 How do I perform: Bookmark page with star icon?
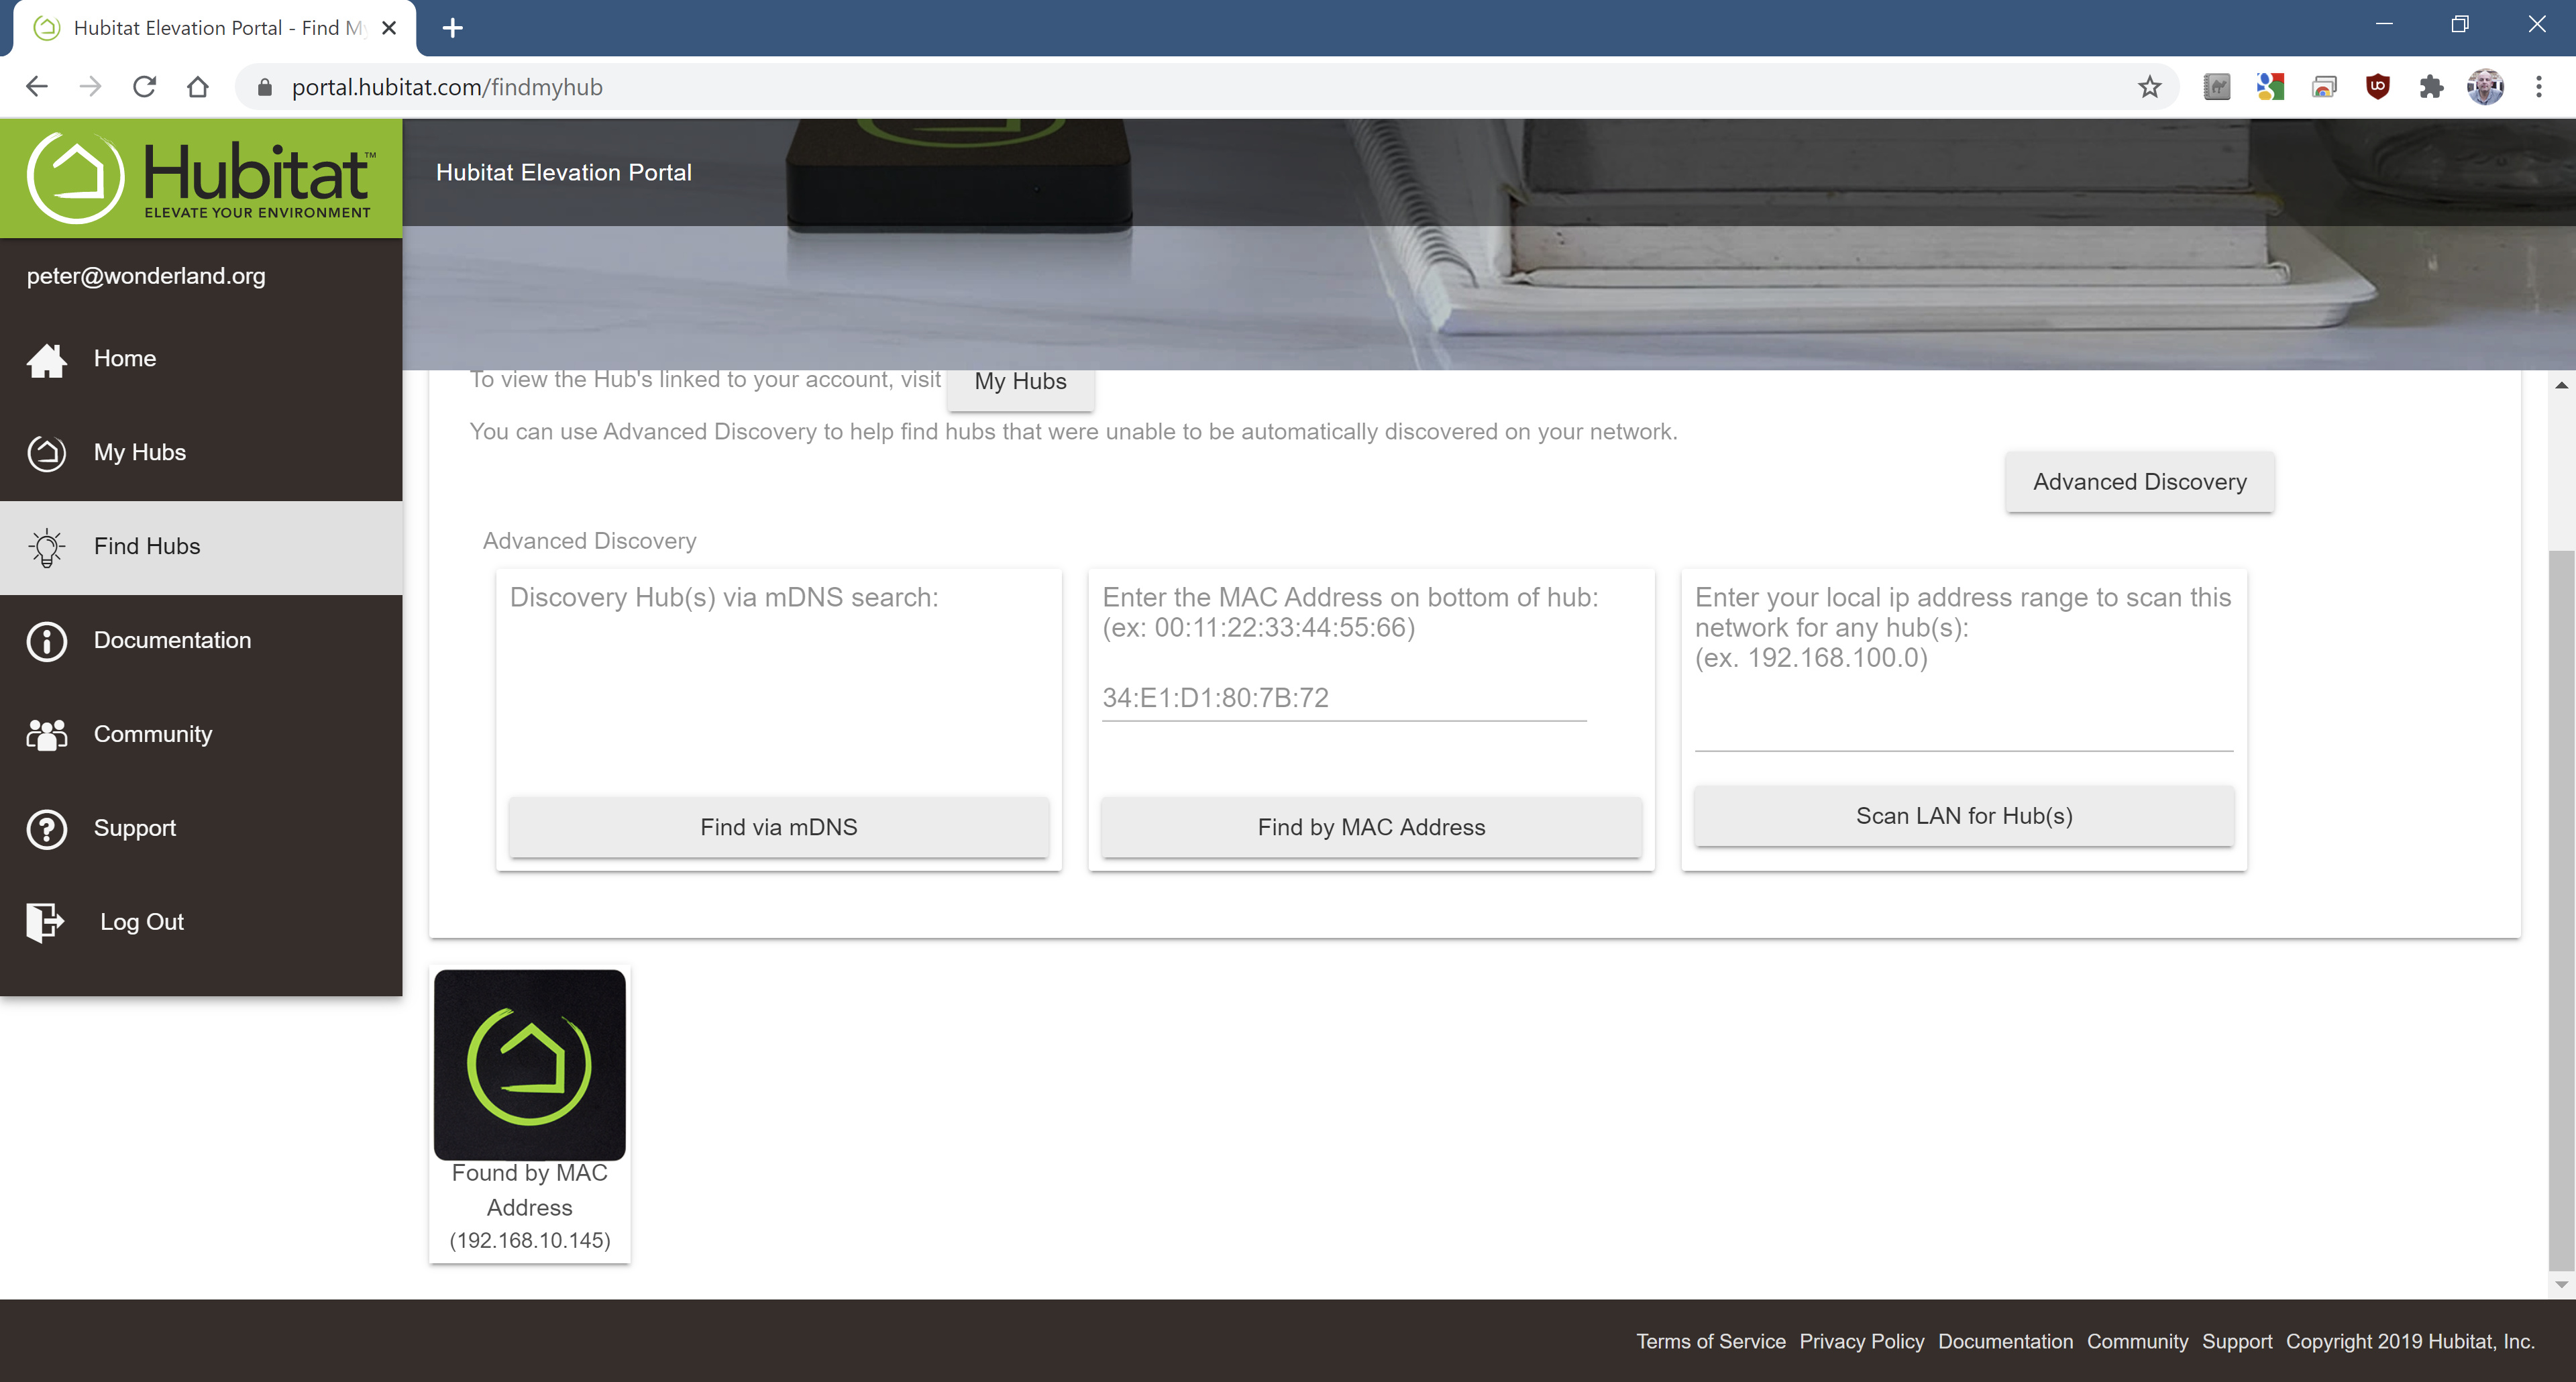tap(2149, 87)
